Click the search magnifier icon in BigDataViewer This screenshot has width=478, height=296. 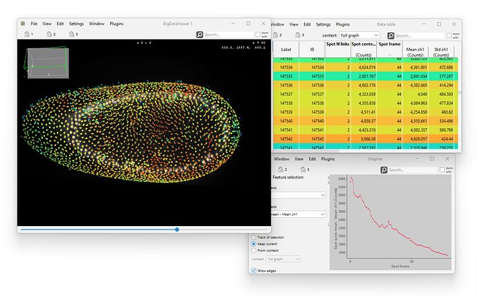(200, 35)
